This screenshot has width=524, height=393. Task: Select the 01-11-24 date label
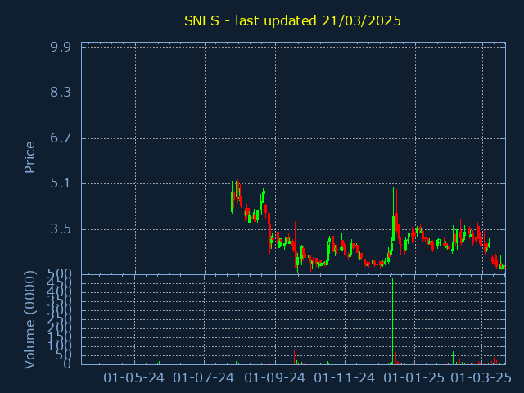[x=345, y=378]
